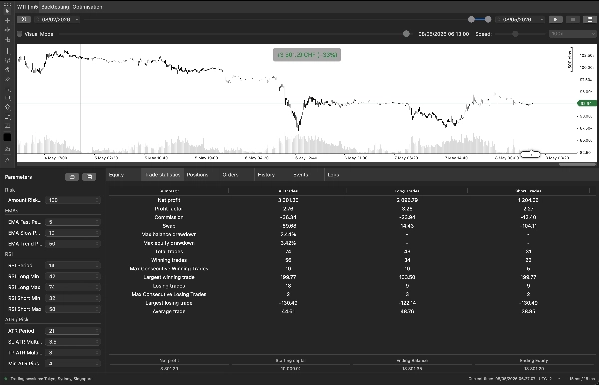Edit the SMA Fast Period value field
Image resolution: width=599 pixels, height=385 pixels.
73,222
